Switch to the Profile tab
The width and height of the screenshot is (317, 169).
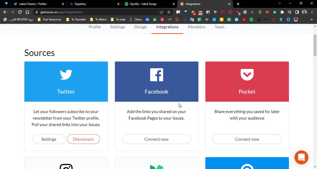pos(95,27)
